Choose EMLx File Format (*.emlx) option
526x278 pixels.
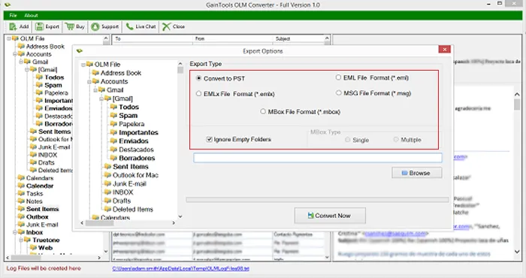pos(198,94)
